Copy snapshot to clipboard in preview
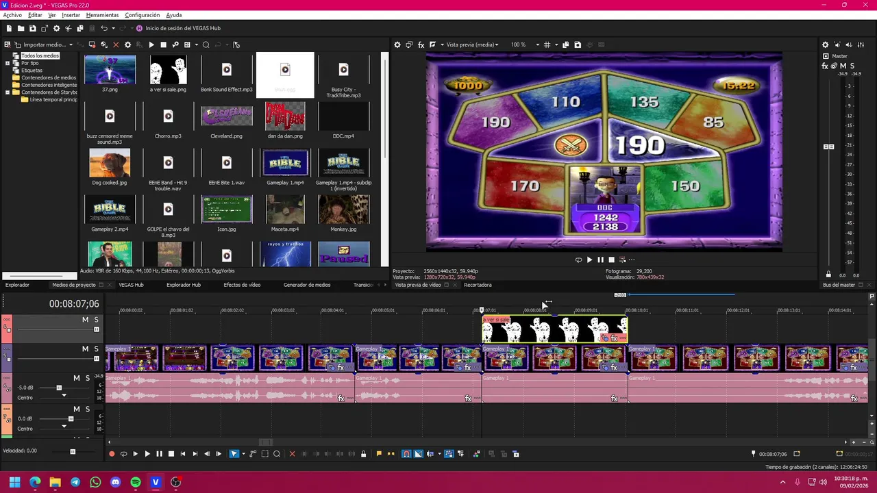The image size is (877, 493). tap(565, 45)
